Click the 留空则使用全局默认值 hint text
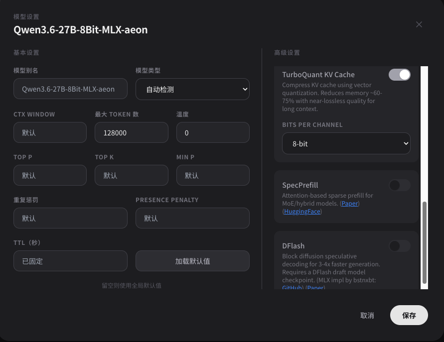The width and height of the screenshot is (444, 342). point(132,285)
